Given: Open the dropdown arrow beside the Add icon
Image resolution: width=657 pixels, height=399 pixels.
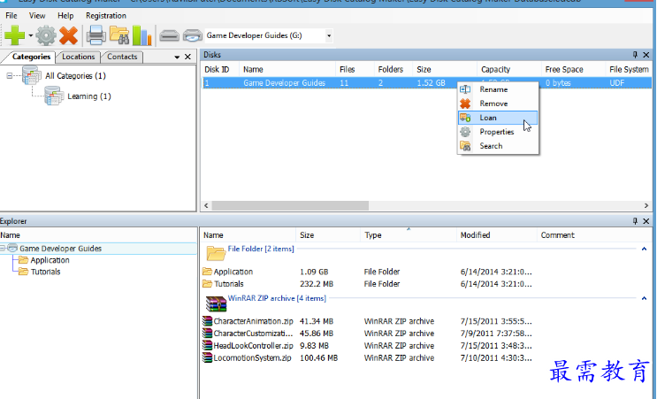Looking at the screenshot, I should tap(31, 35).
